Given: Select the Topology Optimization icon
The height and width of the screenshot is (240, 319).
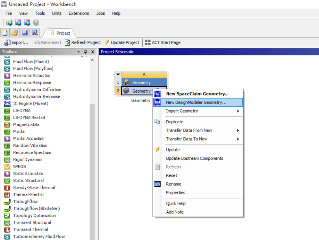Looking at the screenshot, I should coord(7,216).
